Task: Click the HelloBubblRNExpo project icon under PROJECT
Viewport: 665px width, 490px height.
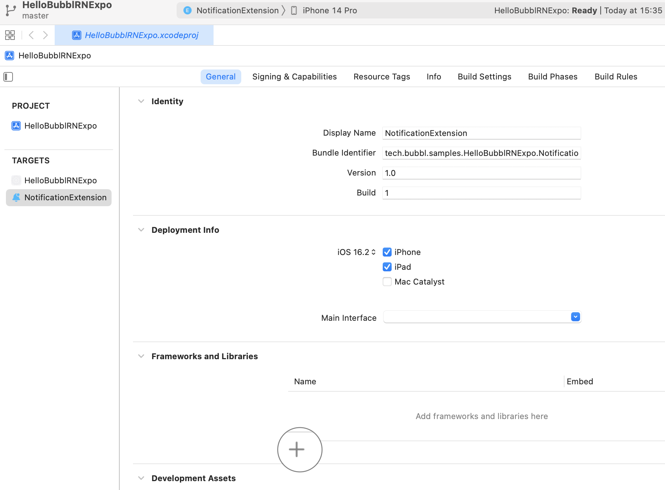Action: (x=16, y=126)
